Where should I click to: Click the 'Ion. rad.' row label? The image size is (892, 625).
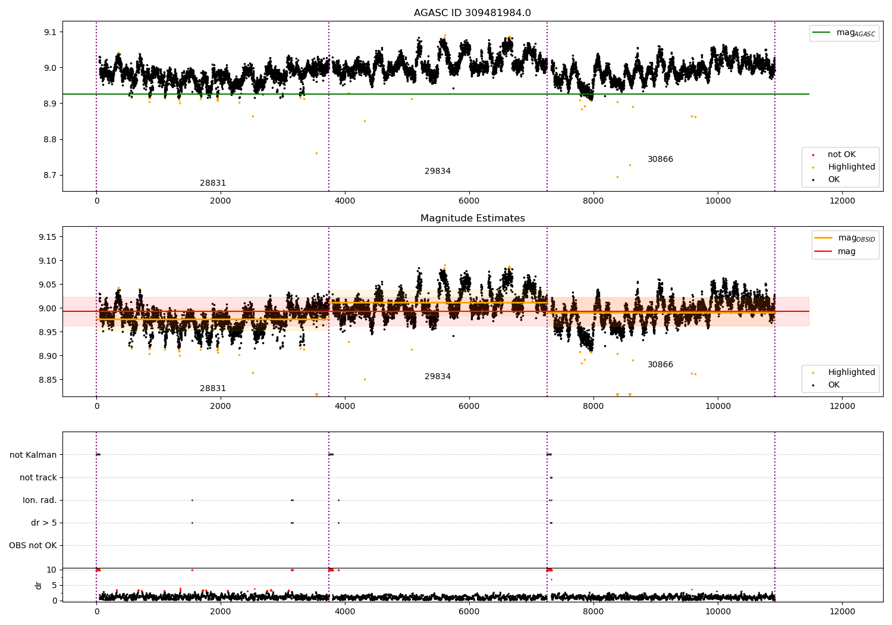click(40, 500)
